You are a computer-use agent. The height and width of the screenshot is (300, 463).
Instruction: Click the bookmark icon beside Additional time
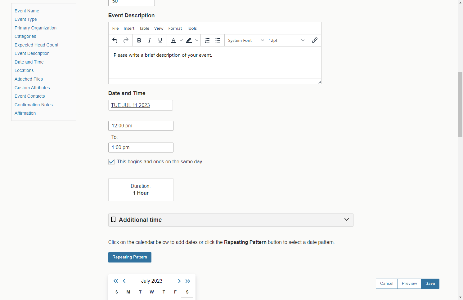[x=113, y=219]
